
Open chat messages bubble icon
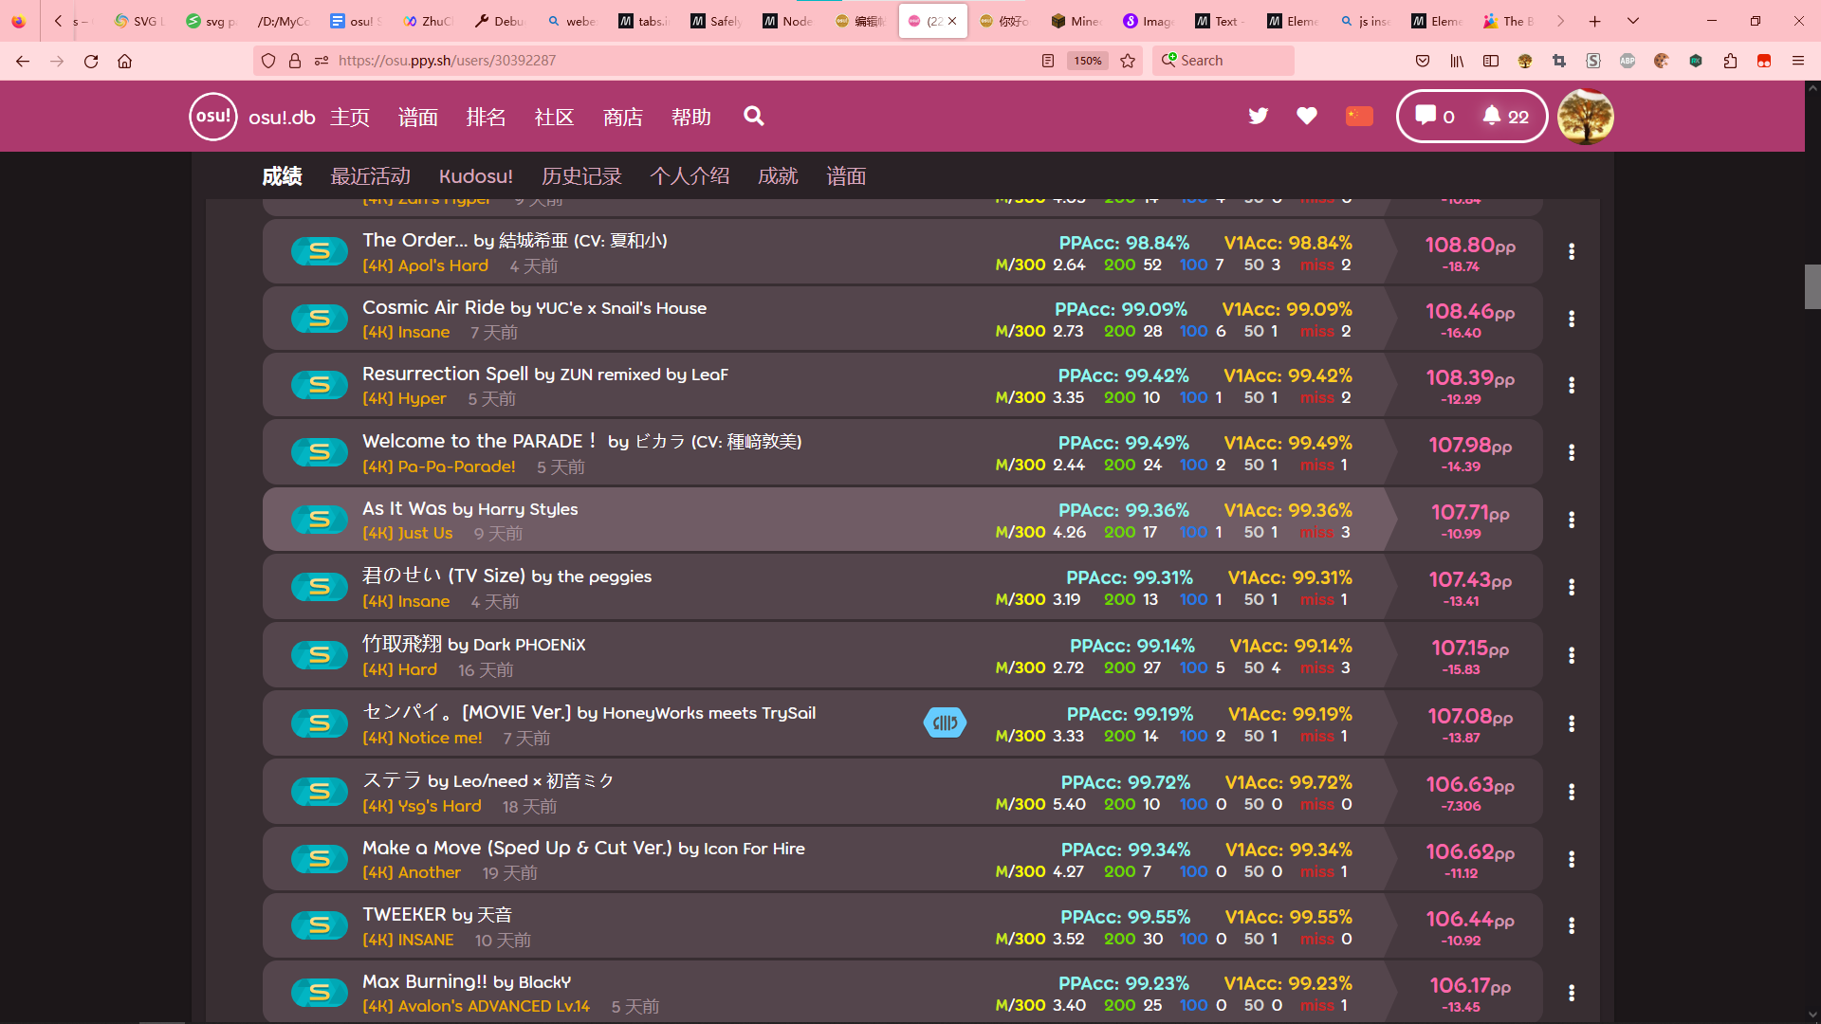pos(1435,116)
